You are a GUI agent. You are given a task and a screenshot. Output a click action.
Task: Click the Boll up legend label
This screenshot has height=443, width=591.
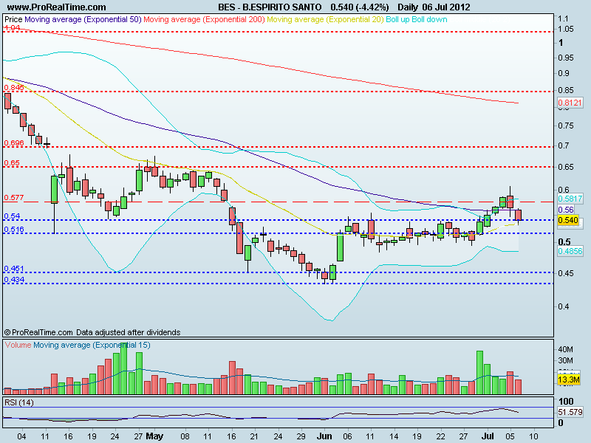[x=397, y=19]
